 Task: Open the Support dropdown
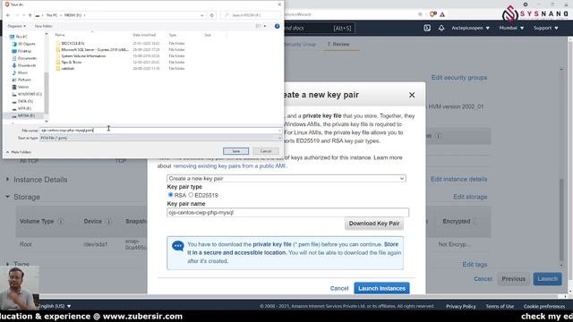tap(545, 28)
